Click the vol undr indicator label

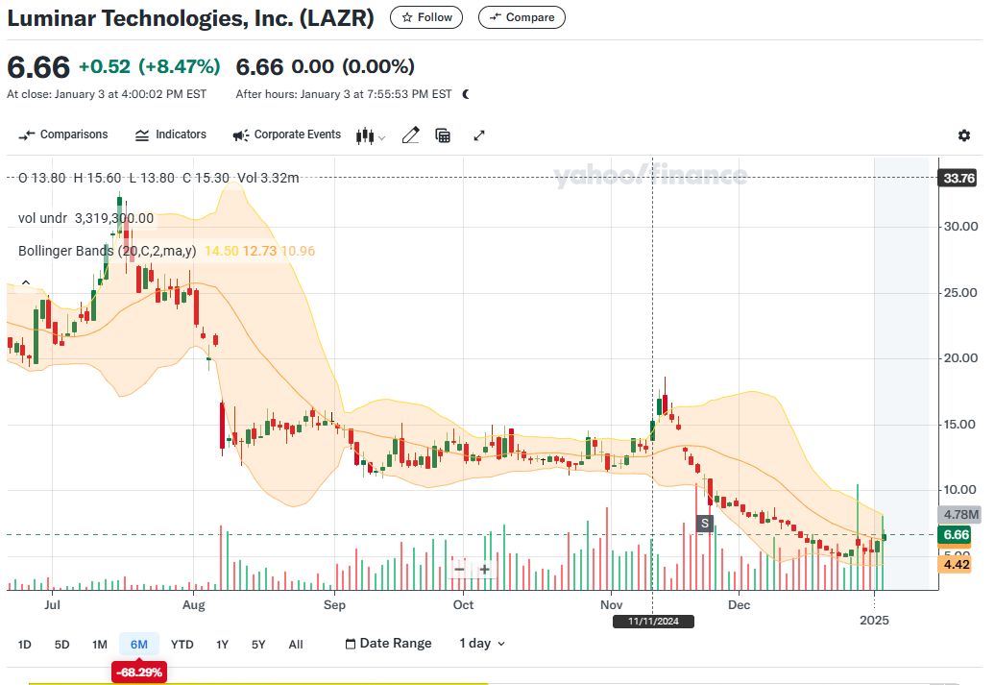[x=42, y=218]
